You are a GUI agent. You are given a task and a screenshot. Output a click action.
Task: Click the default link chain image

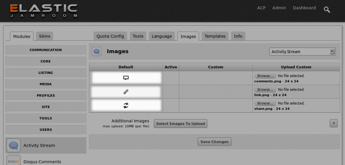(x=126, y=92)
